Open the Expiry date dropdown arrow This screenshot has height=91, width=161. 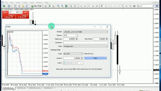click(x=81, y=63)
